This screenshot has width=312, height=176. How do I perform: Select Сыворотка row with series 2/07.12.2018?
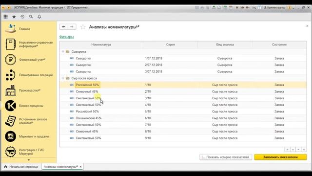click(183, 65)
